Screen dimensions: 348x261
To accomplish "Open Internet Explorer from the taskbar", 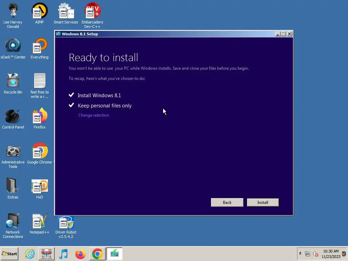I will pyautogui.click(x=30, y=254).
